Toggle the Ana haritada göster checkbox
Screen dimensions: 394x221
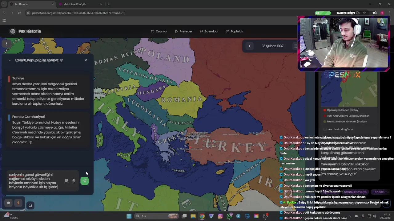pos(325,130)
